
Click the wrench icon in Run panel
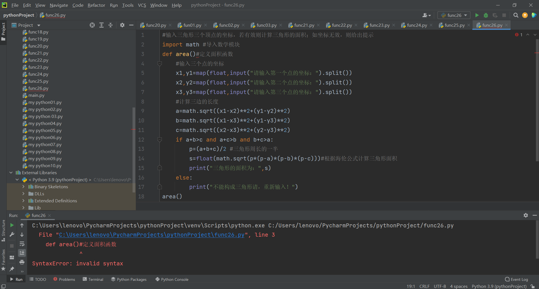click(12, 234)
